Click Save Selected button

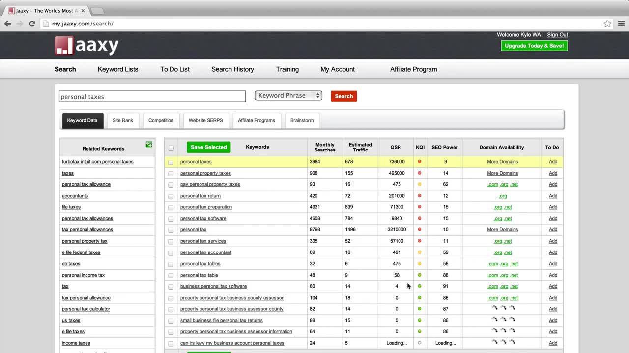(209, 147)
